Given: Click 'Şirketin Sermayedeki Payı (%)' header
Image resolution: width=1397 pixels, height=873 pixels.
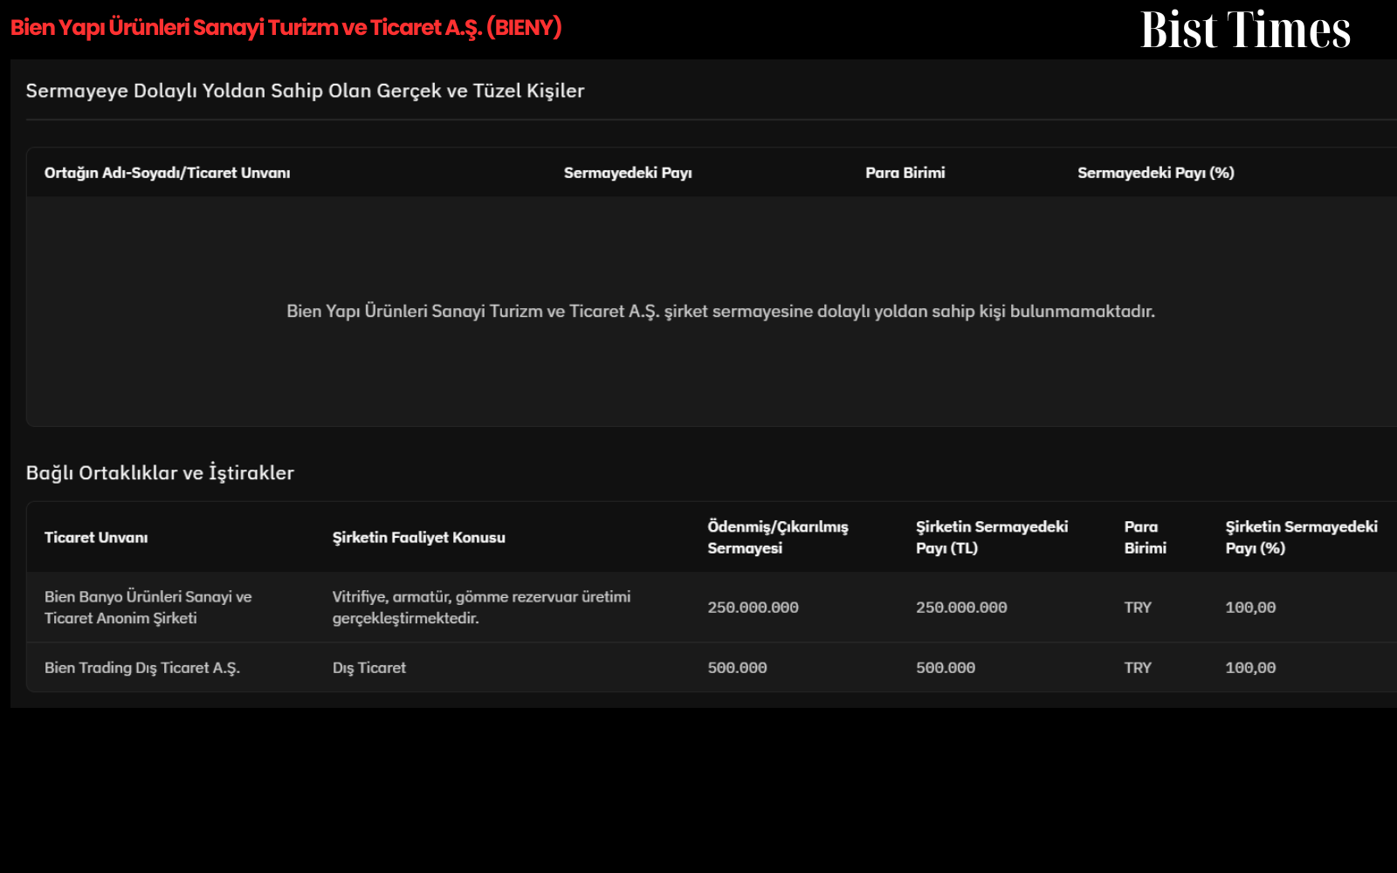Looking at the screenshot, I should click(1301, 538).
